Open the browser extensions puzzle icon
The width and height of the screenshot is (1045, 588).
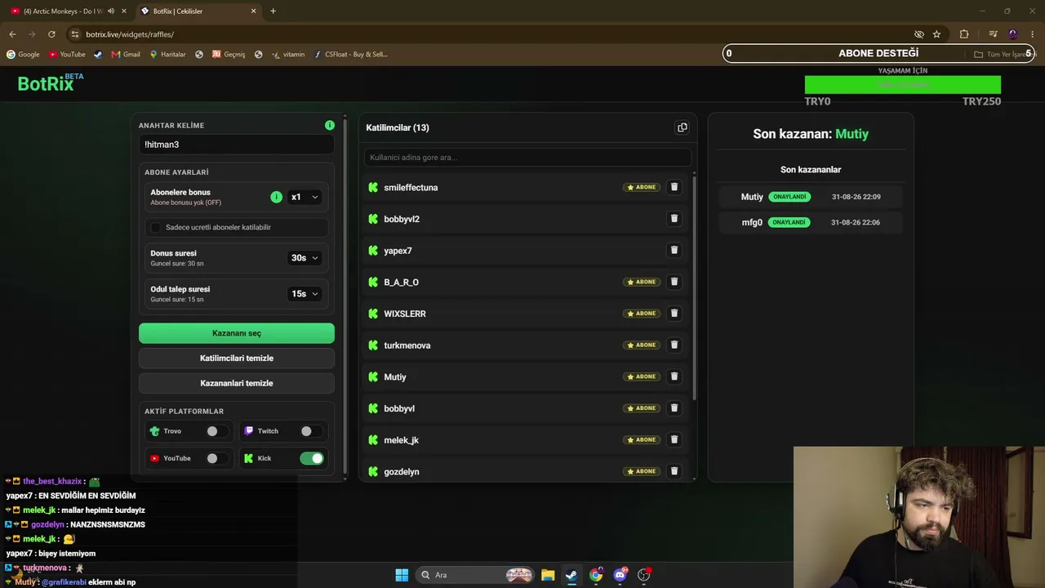[964, 34]
